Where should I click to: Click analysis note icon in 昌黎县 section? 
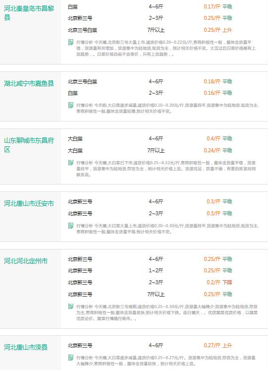71,42
